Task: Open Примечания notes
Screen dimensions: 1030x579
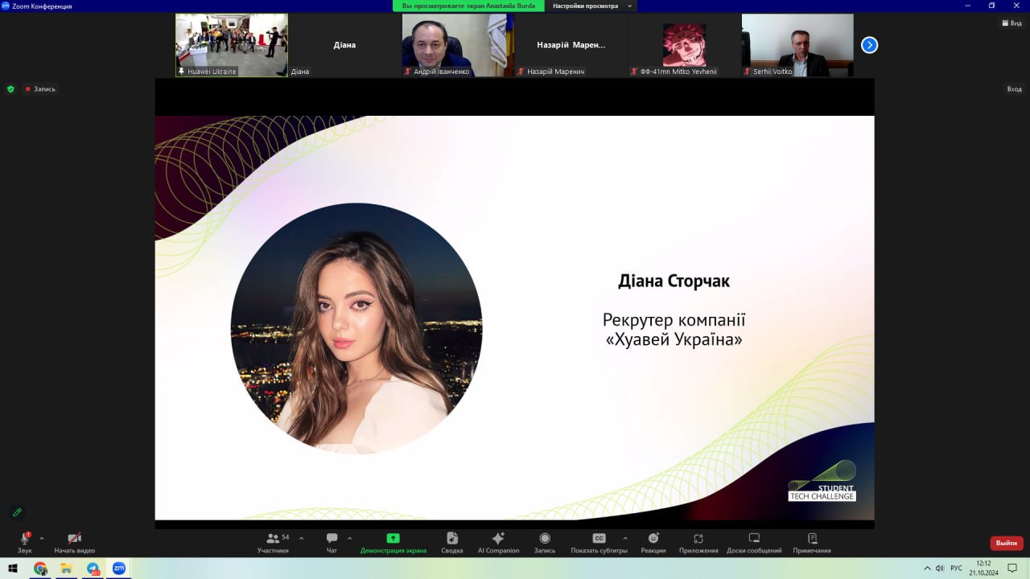Action: [811, 542]
